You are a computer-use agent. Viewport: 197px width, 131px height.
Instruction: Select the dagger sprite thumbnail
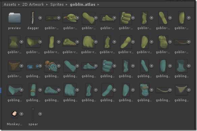[x=33, y=18]
